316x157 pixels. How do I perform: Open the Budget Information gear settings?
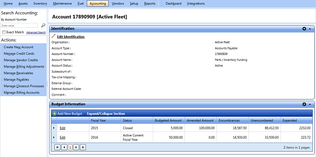304,104
